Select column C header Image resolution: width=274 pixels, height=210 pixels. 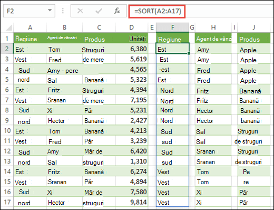point(99,27)
